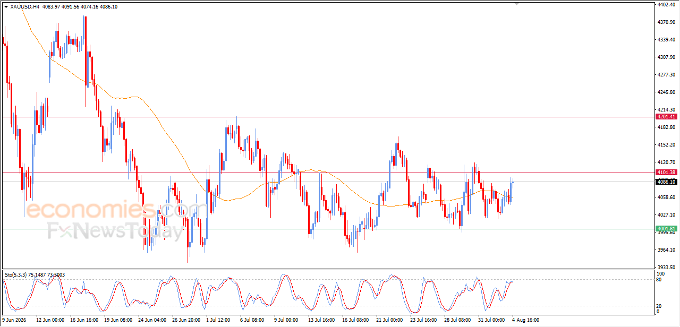Select the horizontal line at 4001.81
Image resolution: width=680 pixels, height=327 pixels.
[328, 229]
